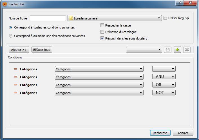Remove the first Catégories condition row
The width and height of the screenshot is (199, 140).
click(x=15, y=69)
